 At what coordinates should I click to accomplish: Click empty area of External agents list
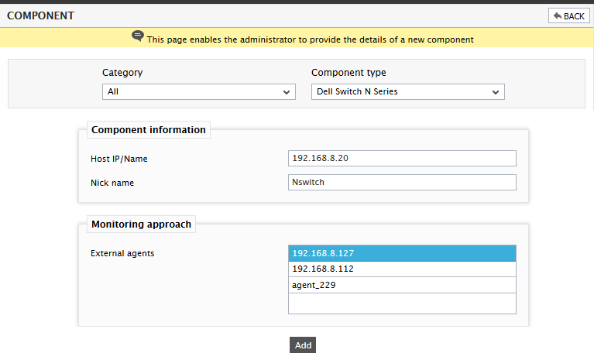click(402, 303)
